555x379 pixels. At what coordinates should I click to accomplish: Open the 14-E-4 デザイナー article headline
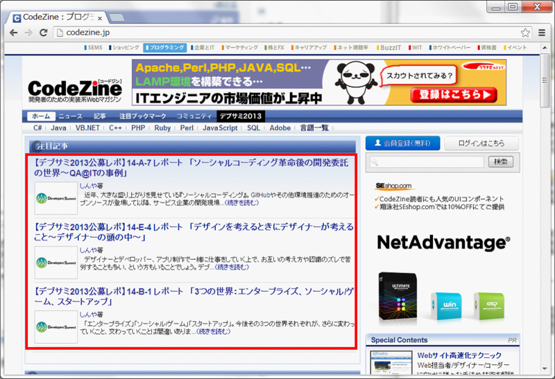pyautogui.click(x=194, y=232)
